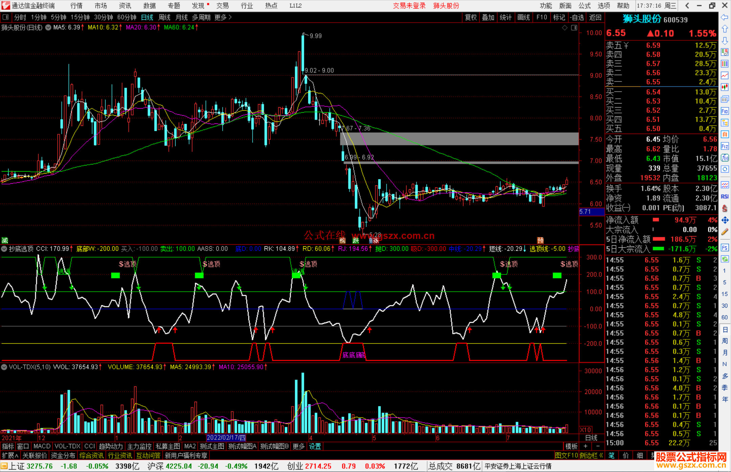Image resolution: width=731 pixels, height=472 pixels.
Task: Open the F12 sidebar icon
Action: [725, 146]
